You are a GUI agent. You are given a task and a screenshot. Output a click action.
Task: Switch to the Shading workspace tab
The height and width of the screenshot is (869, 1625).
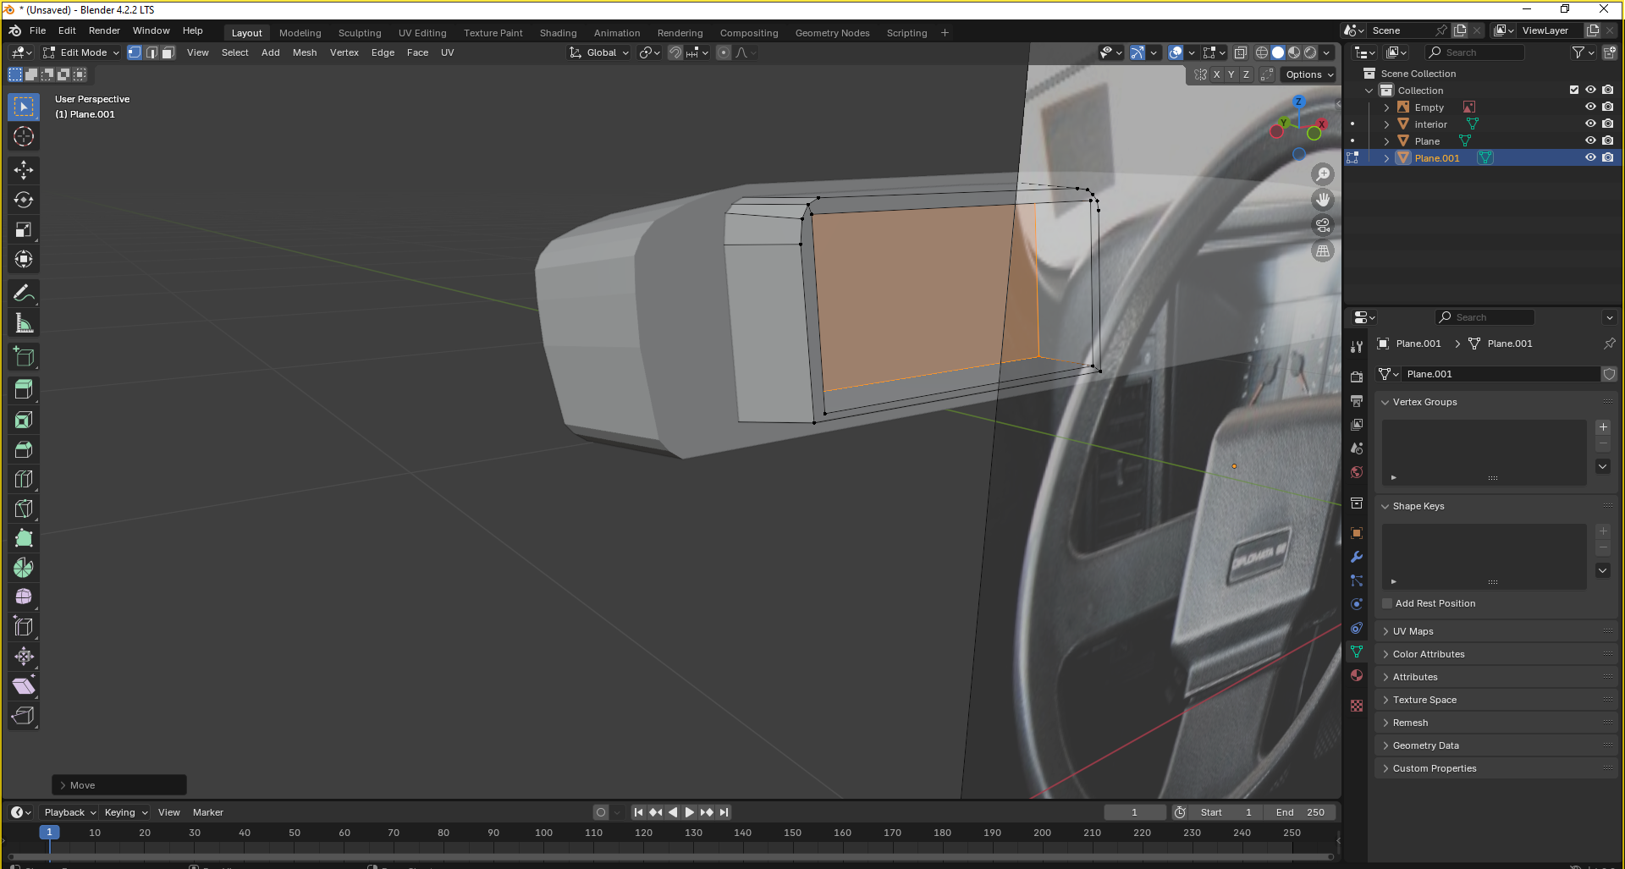click(558, 33)
